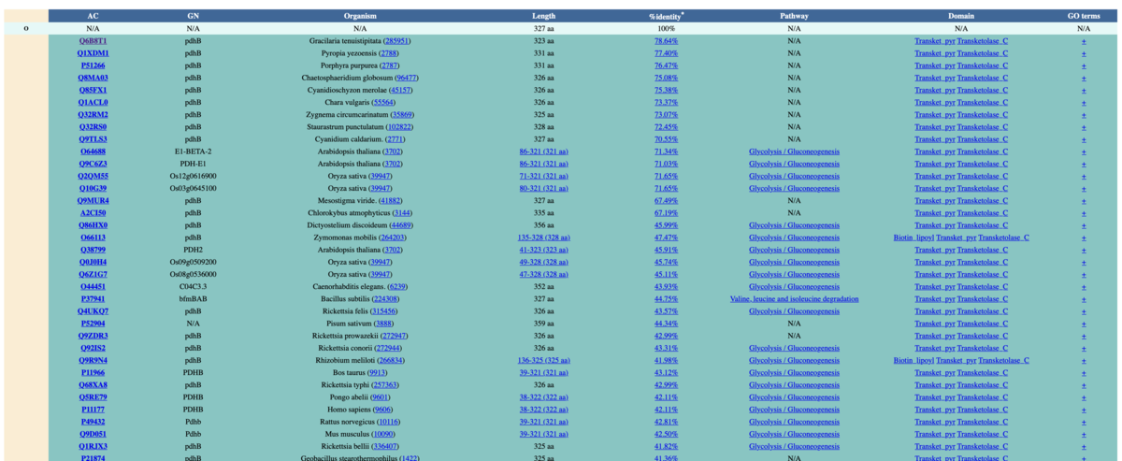This screenshot has height=461, width=1122.
Task: Open accession P11177 entry
Action: tap(93, 409)
